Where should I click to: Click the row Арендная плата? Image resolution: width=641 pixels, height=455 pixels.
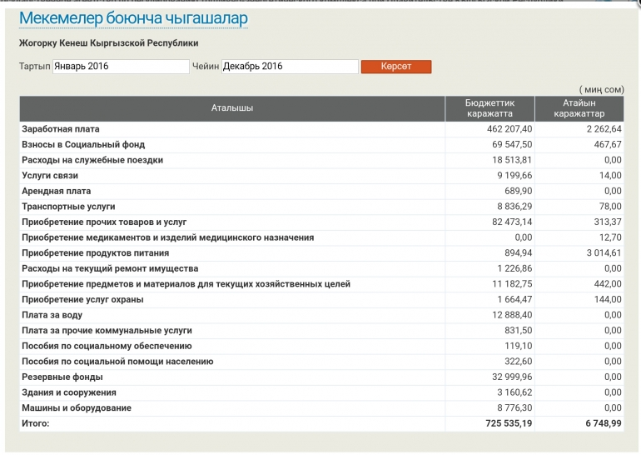[x=321, y=192]
